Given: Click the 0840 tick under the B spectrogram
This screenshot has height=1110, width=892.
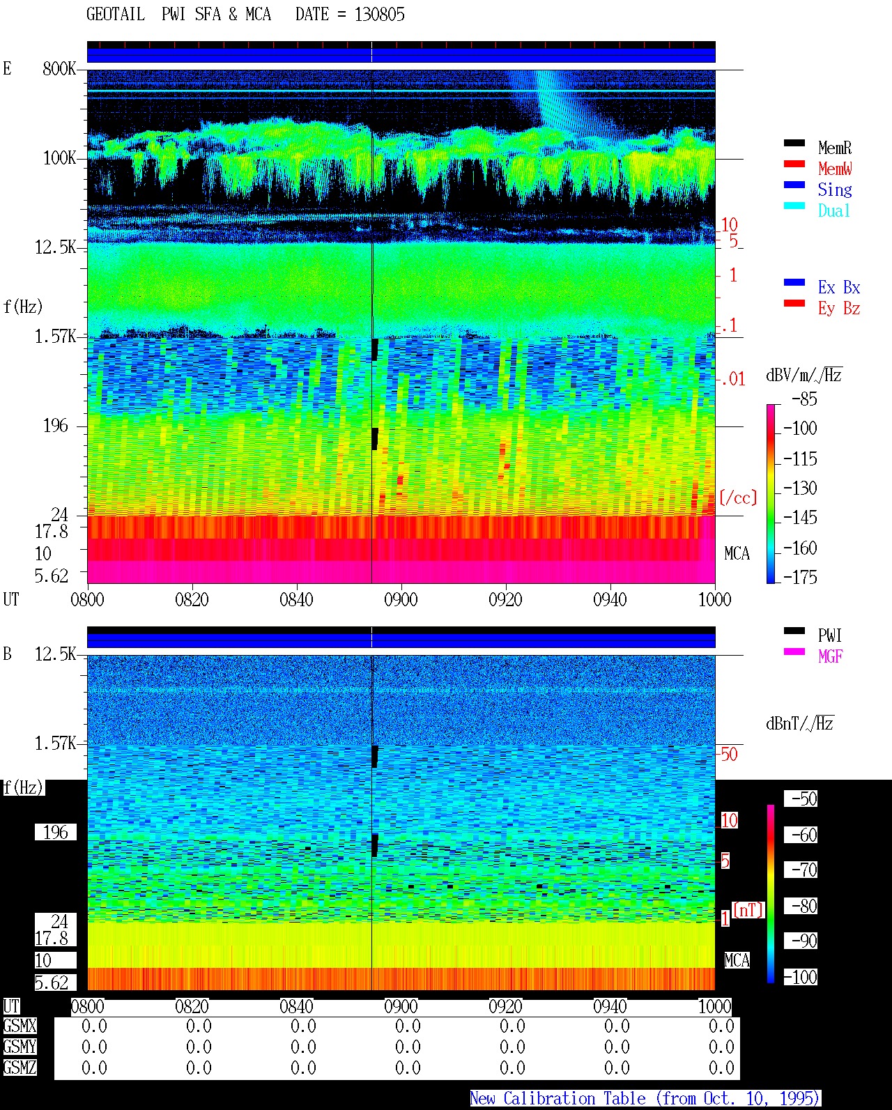Looking at the screenshot, I should (296, 1006).
